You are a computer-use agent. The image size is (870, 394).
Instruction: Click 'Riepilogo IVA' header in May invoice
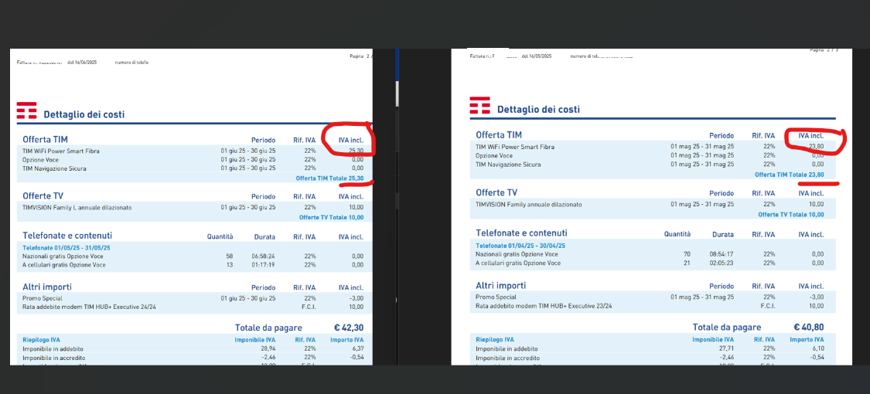coord(495,339)
